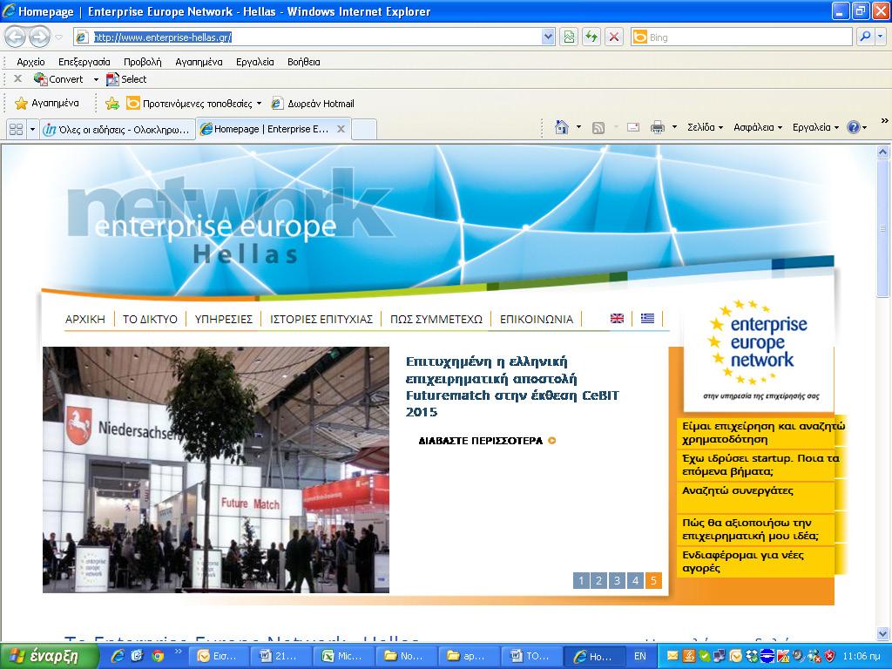Screen dimensions: 892x669
Task: Click the blue Help question mark icon
Action: pyautogui.click(x=854, y=127)
